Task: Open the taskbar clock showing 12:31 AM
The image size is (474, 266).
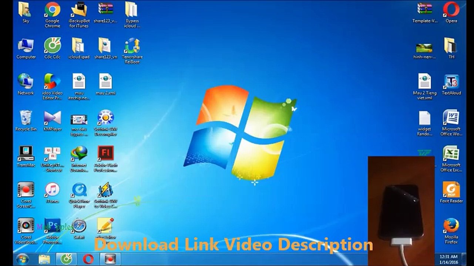Action: [x=449, y=259]
